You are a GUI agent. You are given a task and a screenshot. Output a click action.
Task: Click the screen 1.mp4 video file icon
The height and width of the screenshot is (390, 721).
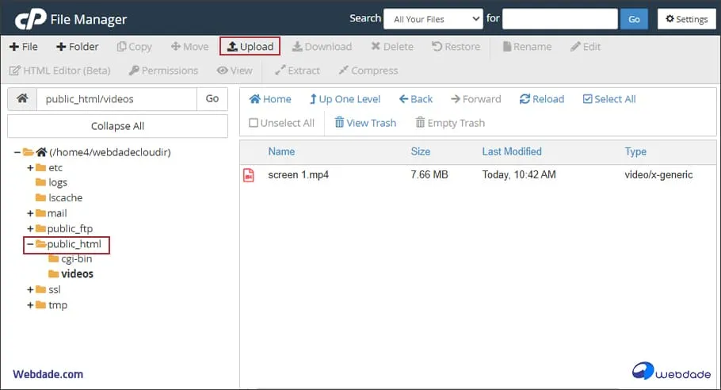click(x=249, y=175)
